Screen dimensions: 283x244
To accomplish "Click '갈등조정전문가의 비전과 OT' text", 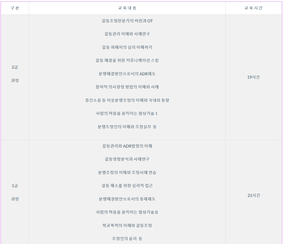I will point(127,21).
